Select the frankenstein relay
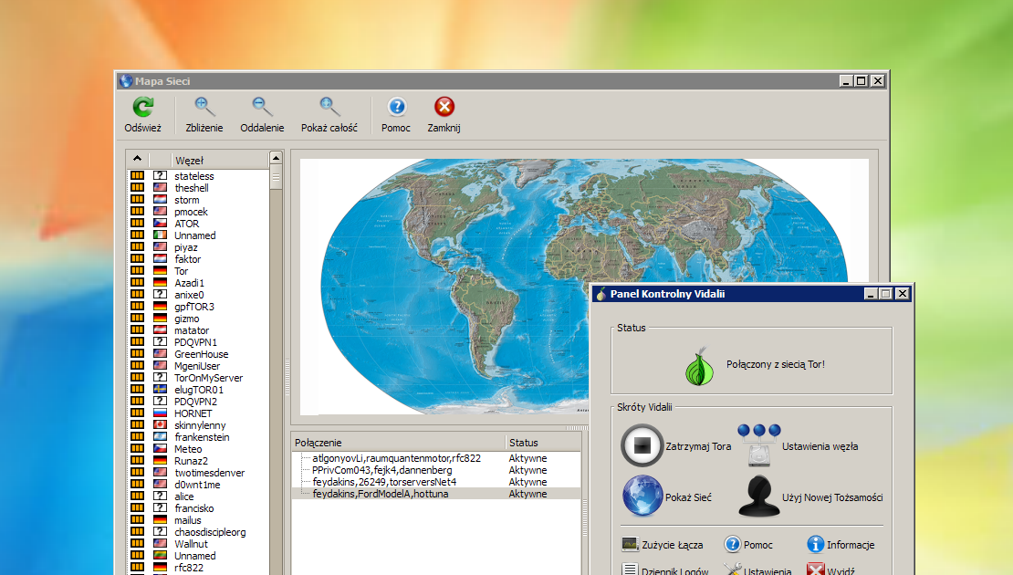 pos(202,437)
